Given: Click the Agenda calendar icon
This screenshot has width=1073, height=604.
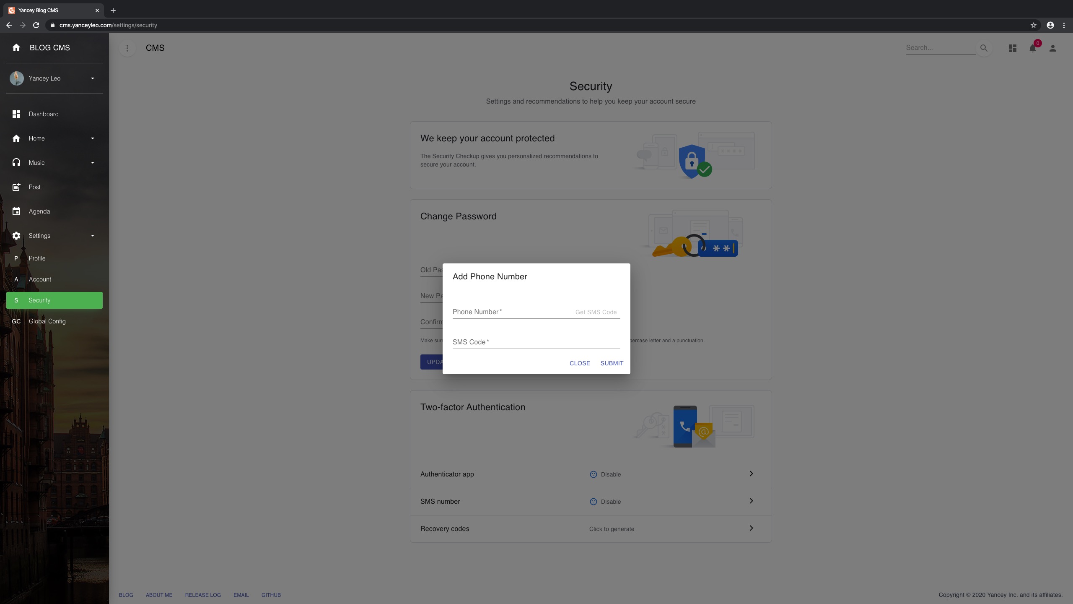Looking at the screenshot, I should (x=16, y=211).
